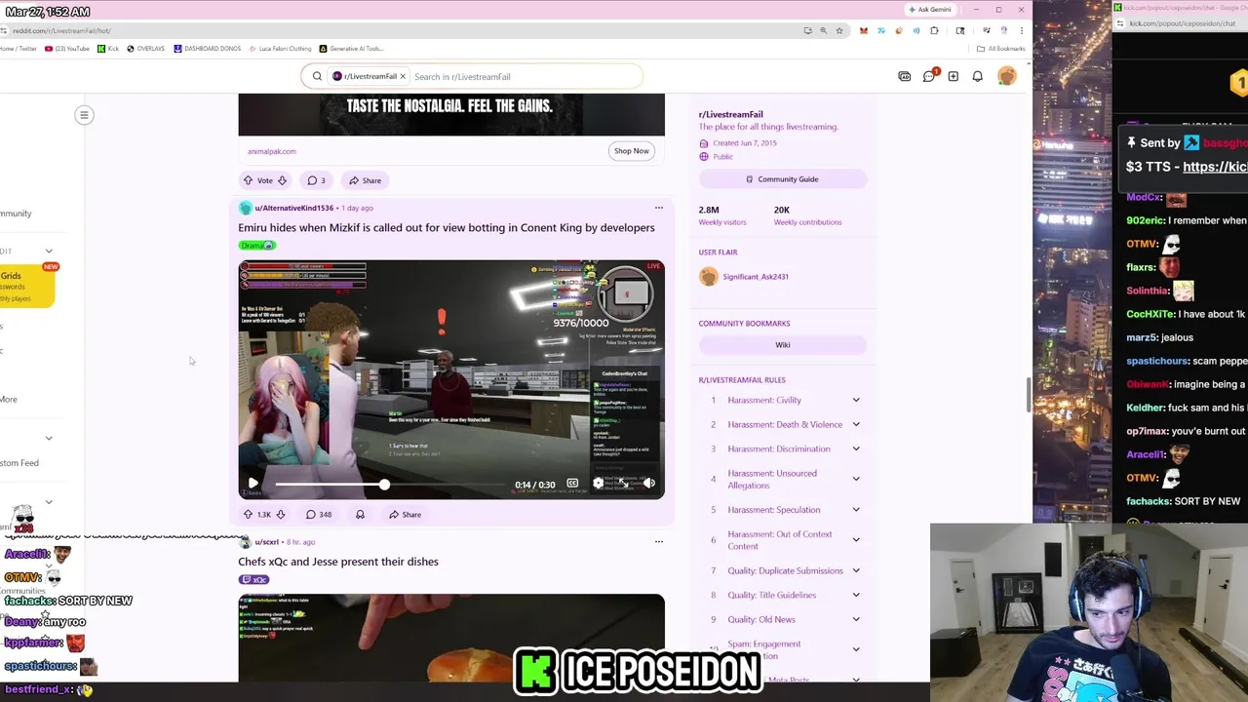The image size is (1248, 702).
Task: Mute the video player volume
Action: pos(648,484)
